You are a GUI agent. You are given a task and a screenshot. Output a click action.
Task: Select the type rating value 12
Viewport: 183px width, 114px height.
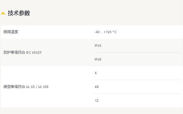[x=97, y=101]
